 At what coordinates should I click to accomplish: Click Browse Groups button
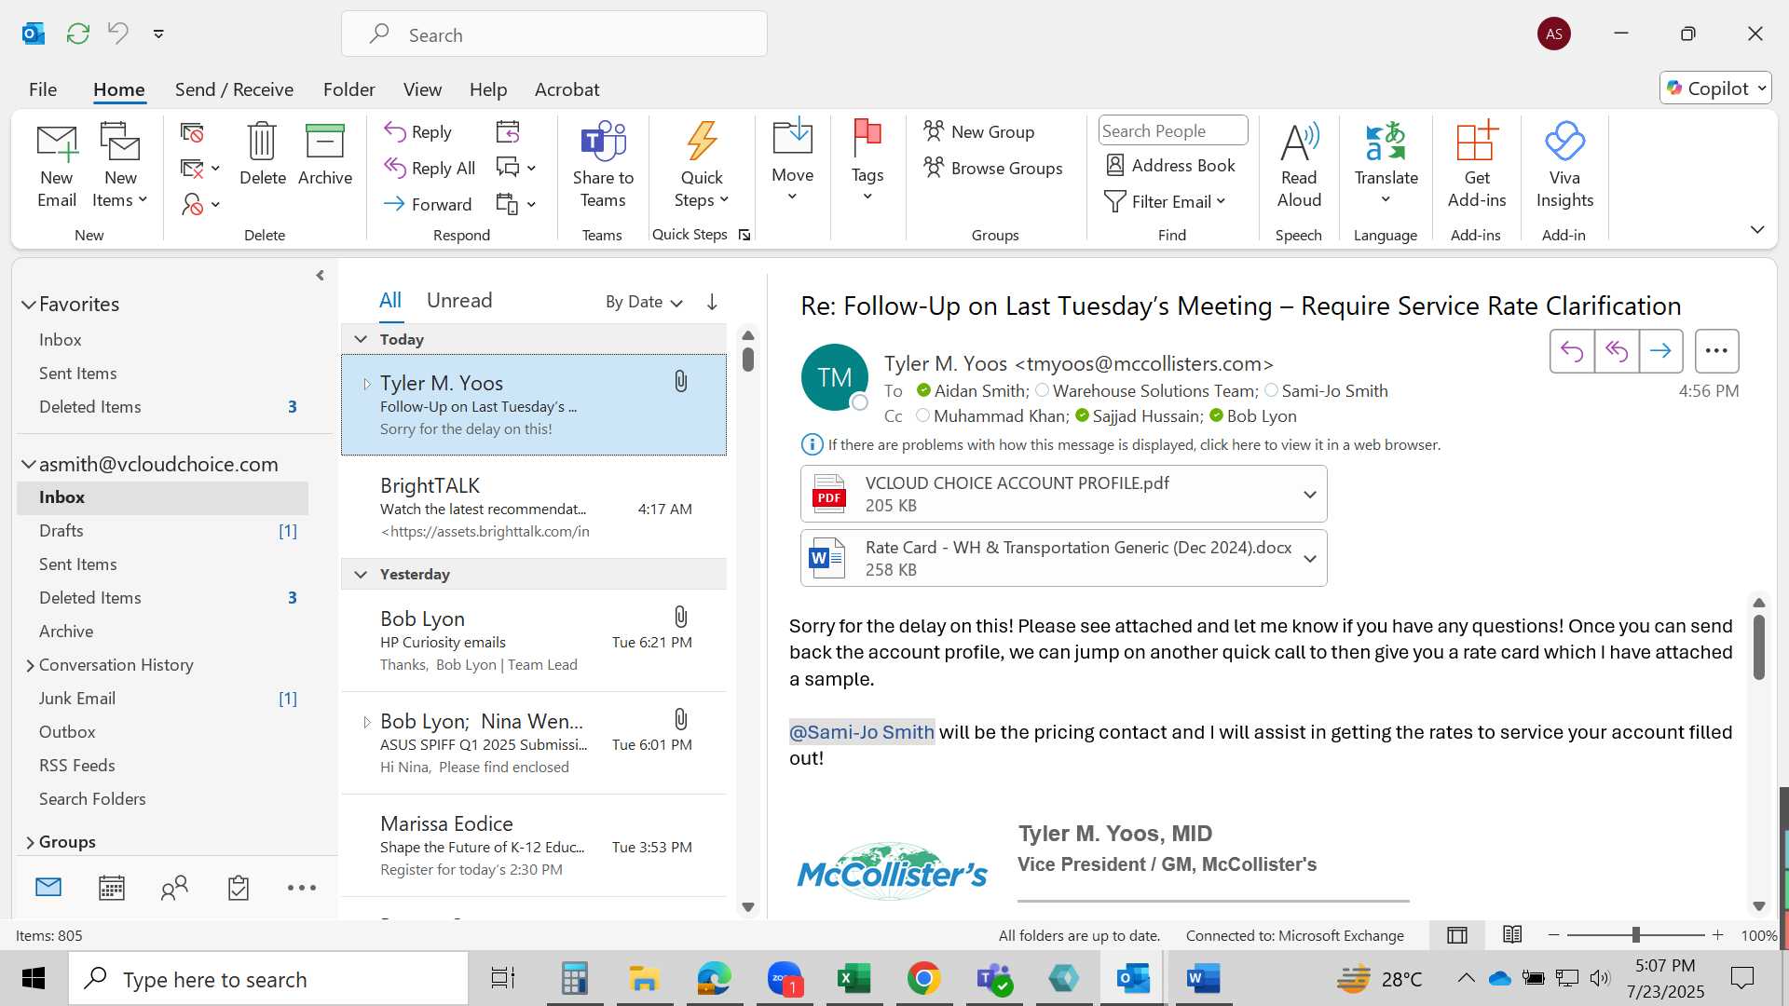992,168
